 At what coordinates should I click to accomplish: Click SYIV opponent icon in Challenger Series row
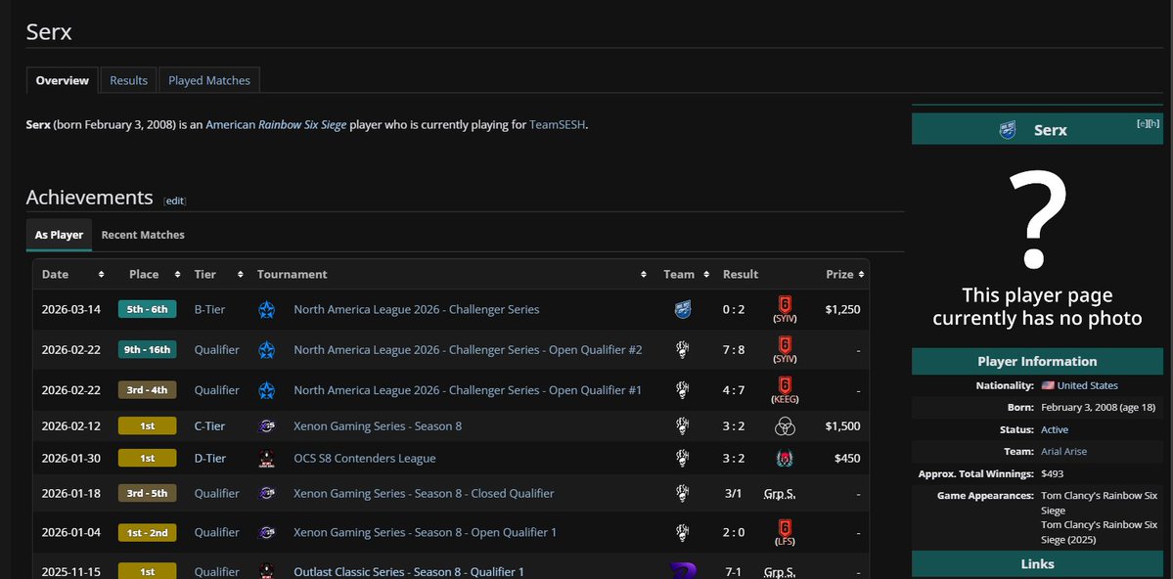[785, 304]
